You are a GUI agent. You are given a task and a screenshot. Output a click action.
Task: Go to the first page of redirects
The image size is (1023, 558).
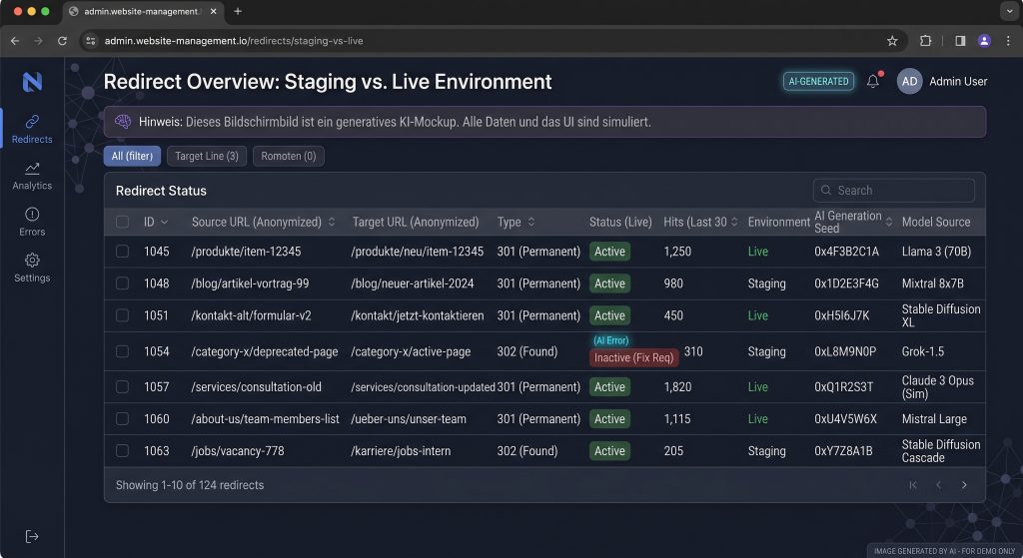pos(913,485)
